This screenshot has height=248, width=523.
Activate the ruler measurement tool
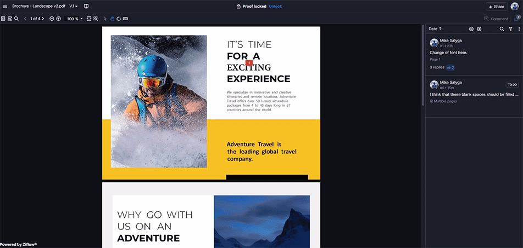125,19
